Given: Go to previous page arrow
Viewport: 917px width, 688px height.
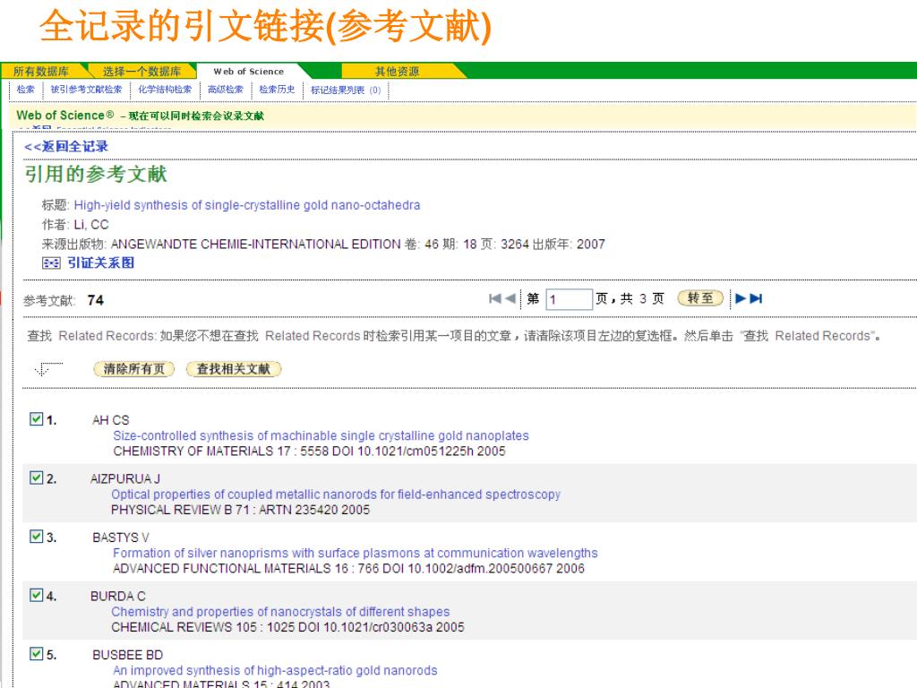Looking at the screenshot, I should (510, 298).
